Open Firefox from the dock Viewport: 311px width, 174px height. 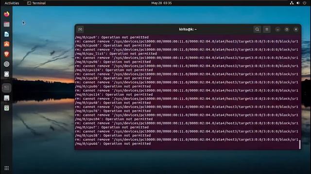click(x=6, y=14)
